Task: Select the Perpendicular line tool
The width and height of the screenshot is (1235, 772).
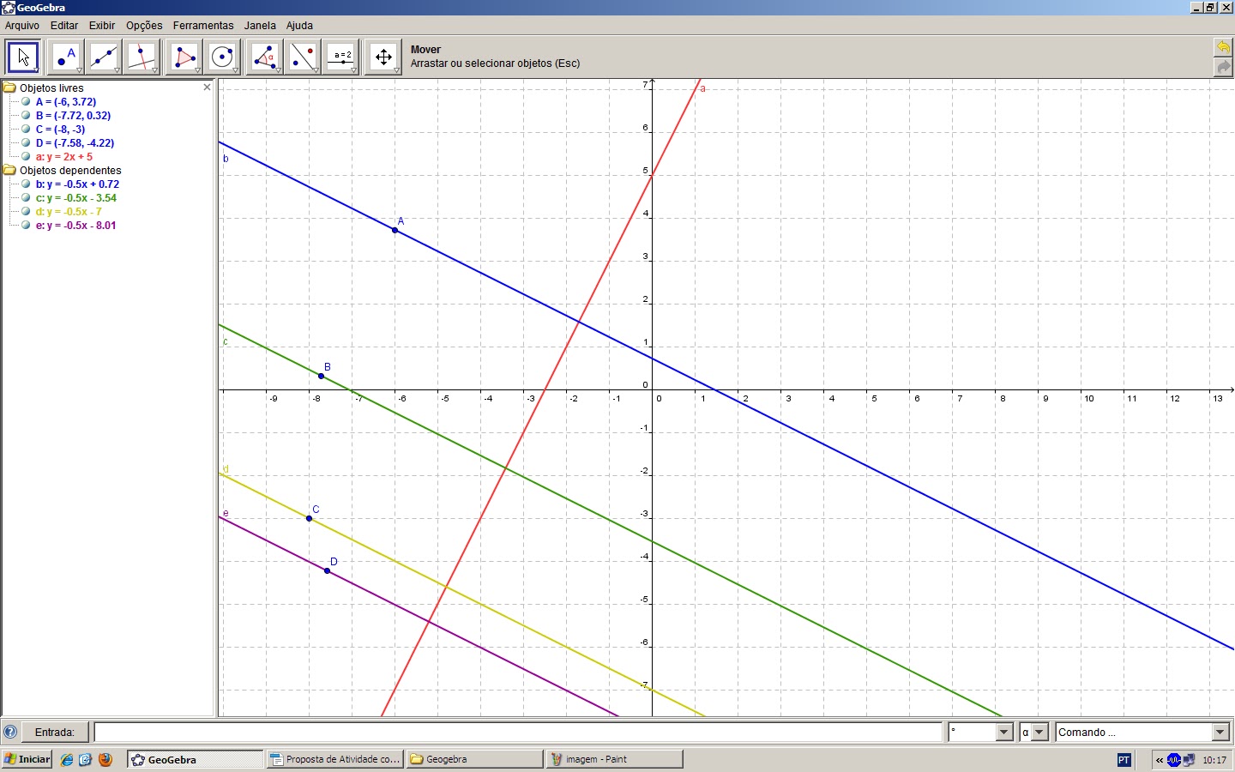Action: (142, 57)
